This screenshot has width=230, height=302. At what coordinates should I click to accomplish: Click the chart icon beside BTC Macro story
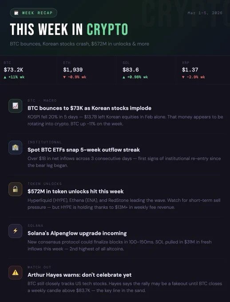click(x=15, y=106)
